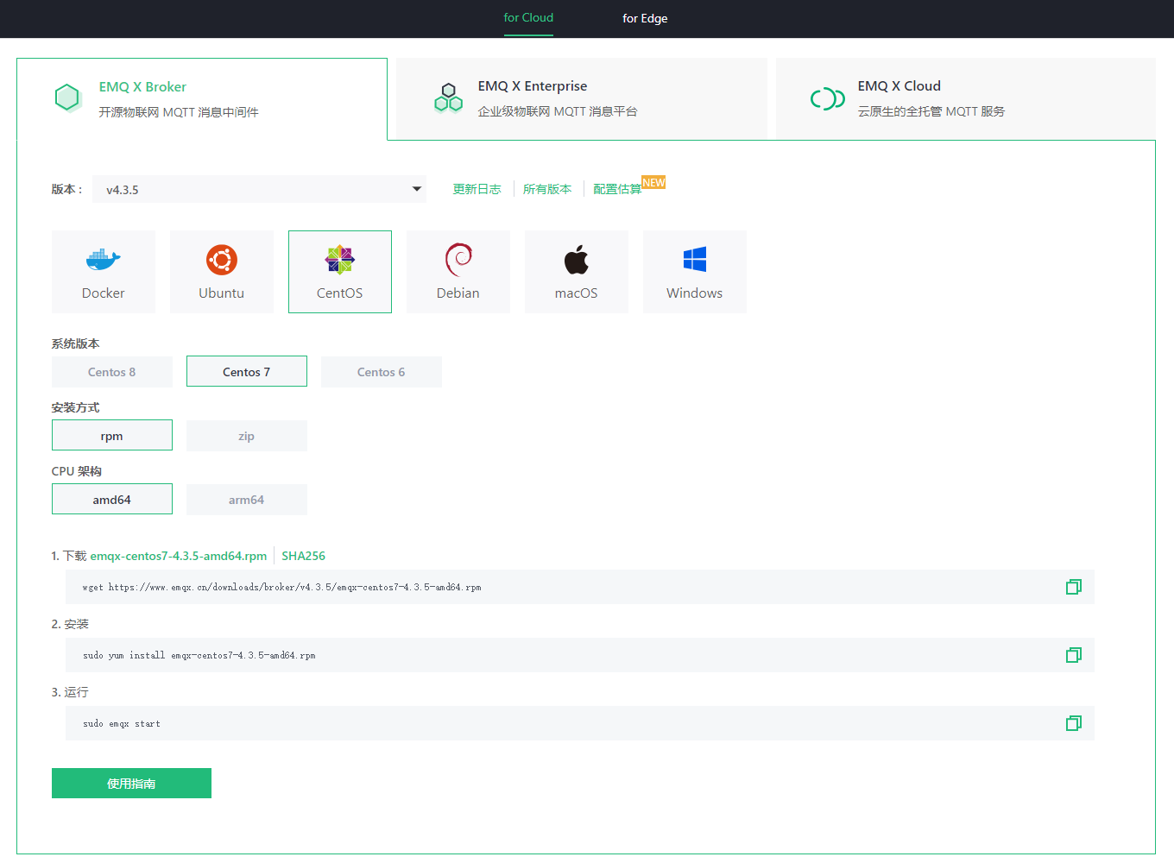Select the Debian swirl icon
Image resolution: width=1174 pixels, height=863 pixels.
click(x=458, y=260)
